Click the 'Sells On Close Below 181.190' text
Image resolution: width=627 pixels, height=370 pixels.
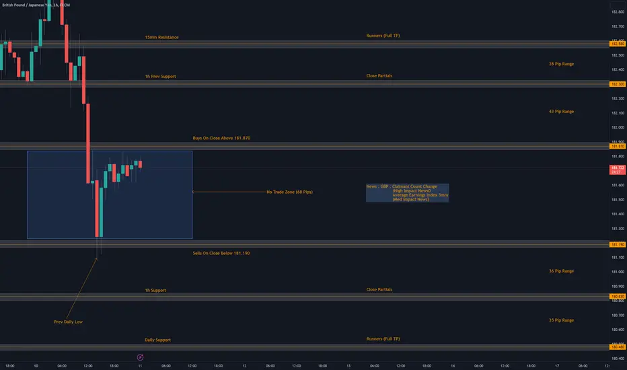pyautogui.click(x=221, y=253)
